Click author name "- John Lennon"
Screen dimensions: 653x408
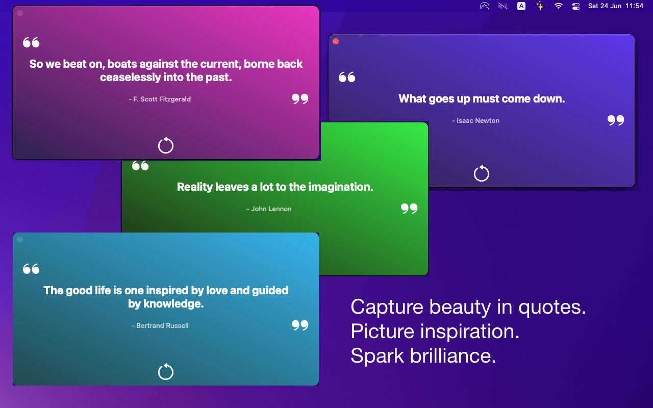coord(269,209)
